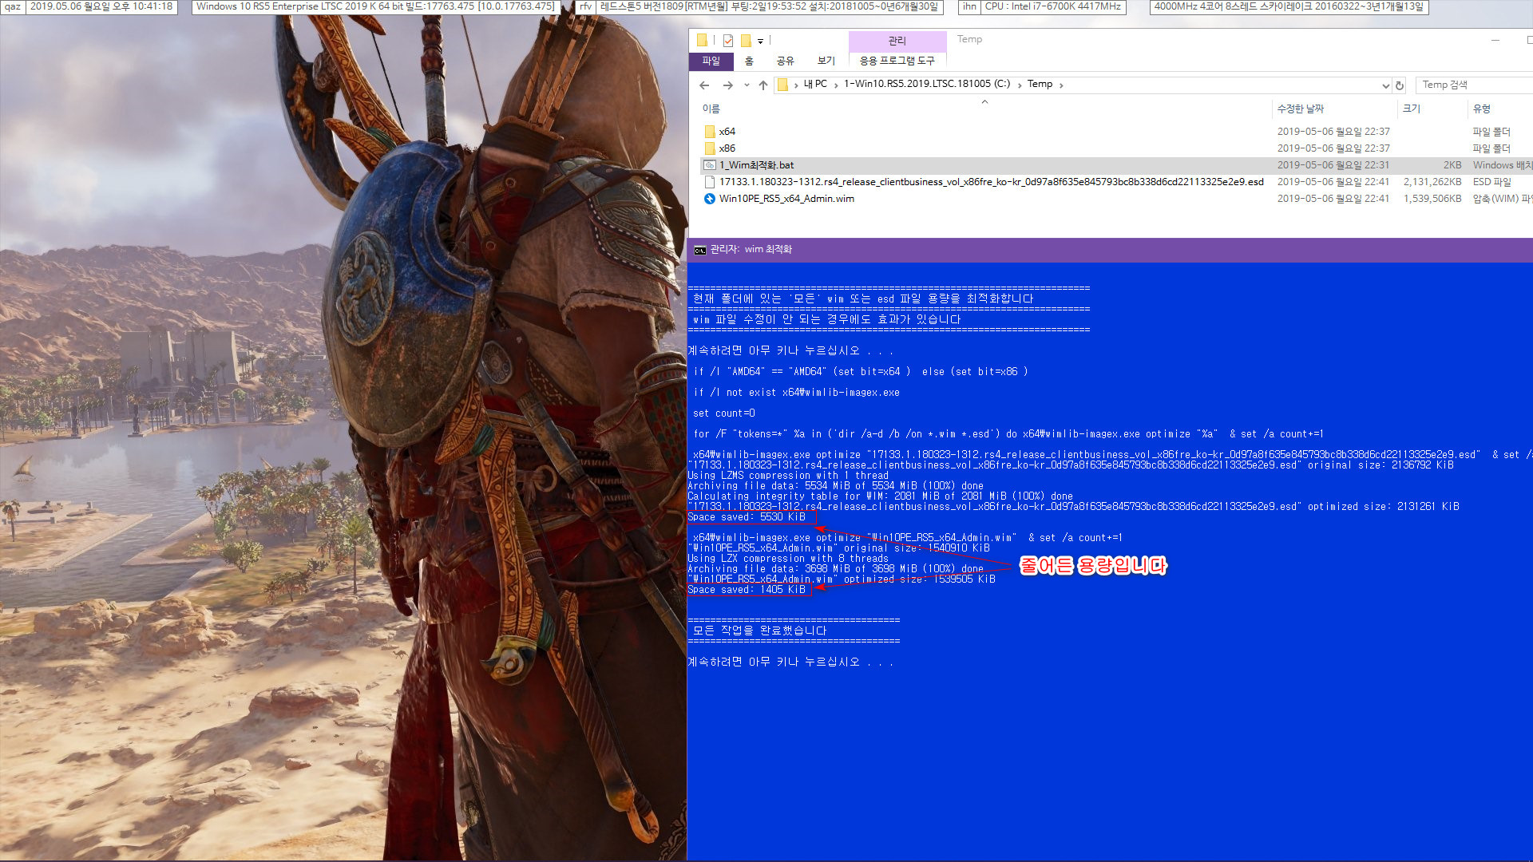Click the 2,131,262KB size cell

[1432, 182]
